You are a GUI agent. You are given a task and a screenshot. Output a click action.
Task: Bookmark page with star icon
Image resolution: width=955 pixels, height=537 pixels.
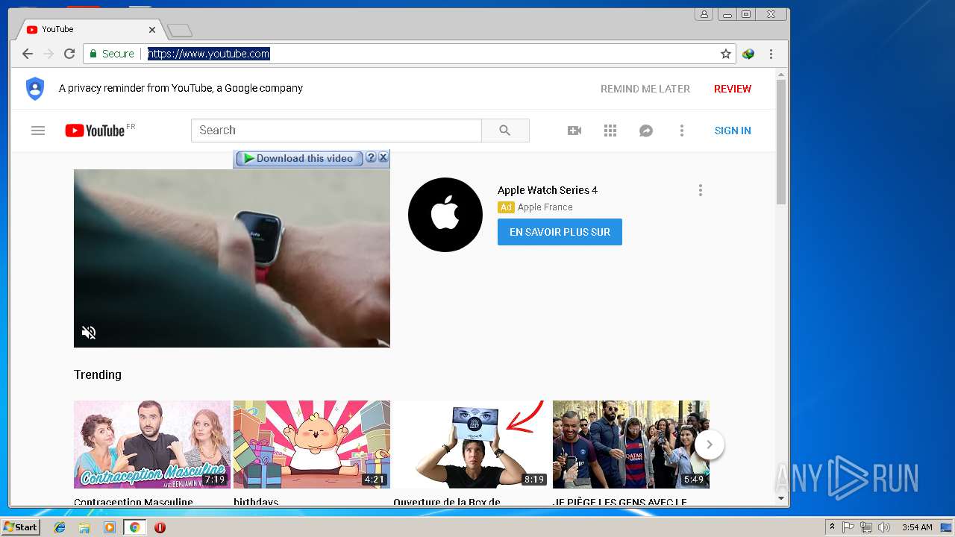[x=725, y=54]
